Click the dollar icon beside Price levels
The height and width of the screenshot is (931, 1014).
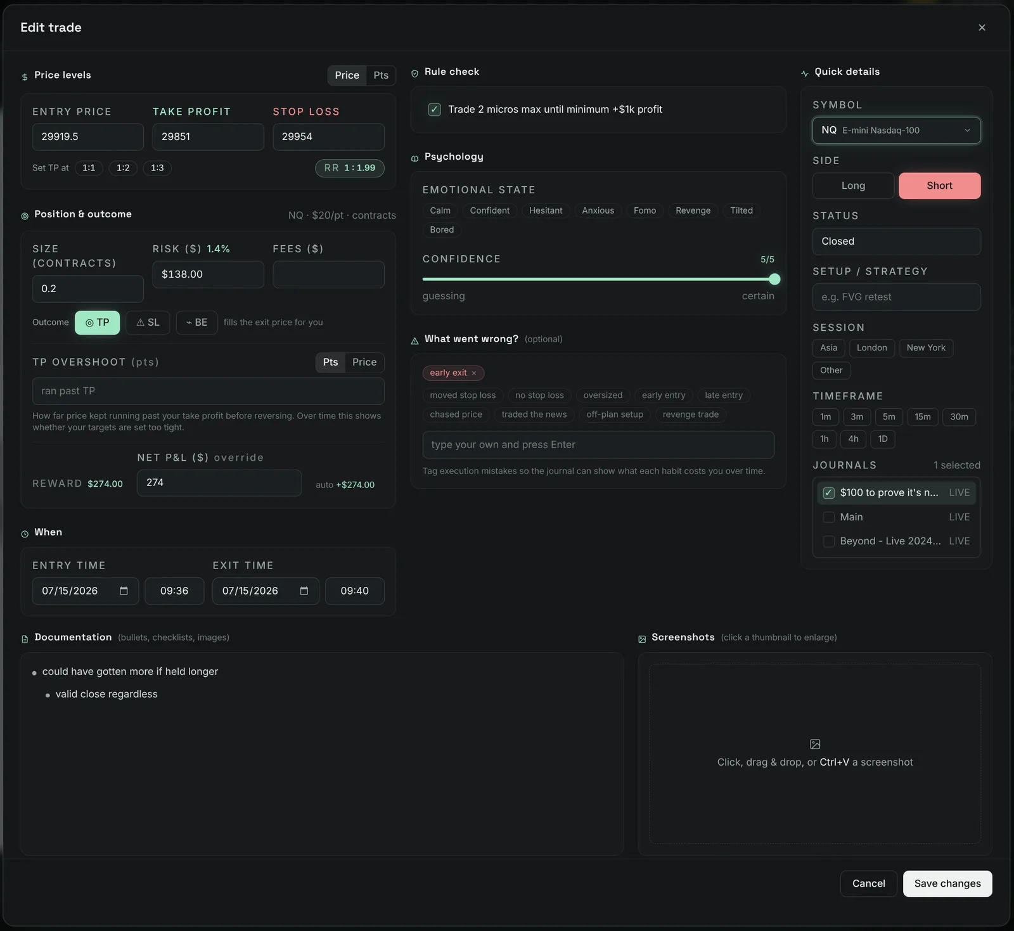(25, 77)
